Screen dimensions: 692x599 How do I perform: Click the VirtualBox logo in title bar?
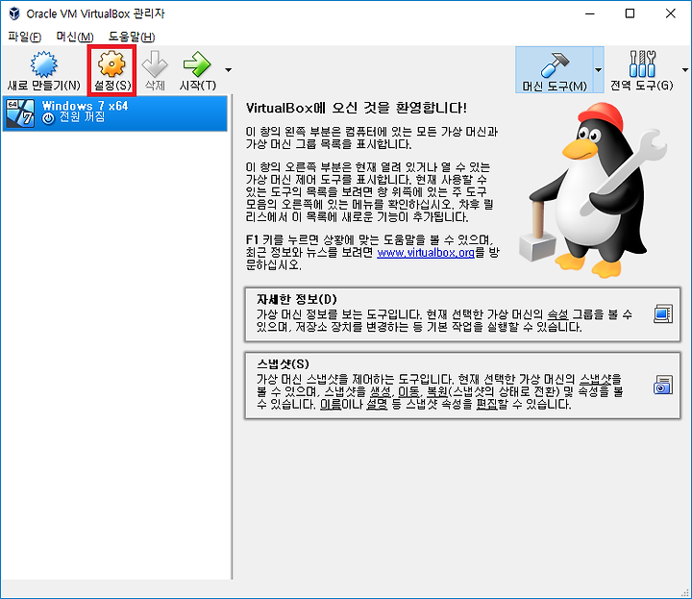coord(14,13)
